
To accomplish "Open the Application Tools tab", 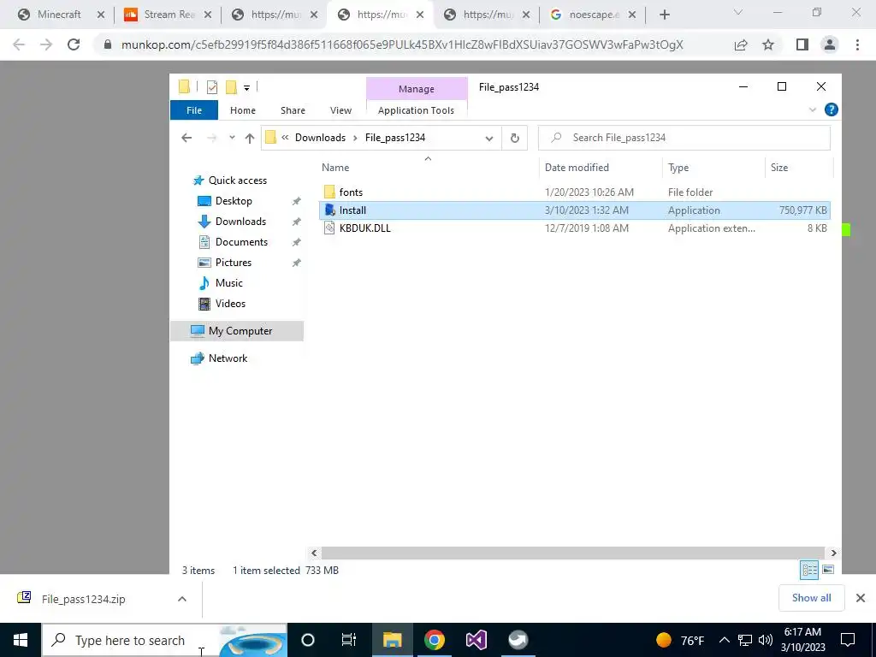I will coord(417,110).
